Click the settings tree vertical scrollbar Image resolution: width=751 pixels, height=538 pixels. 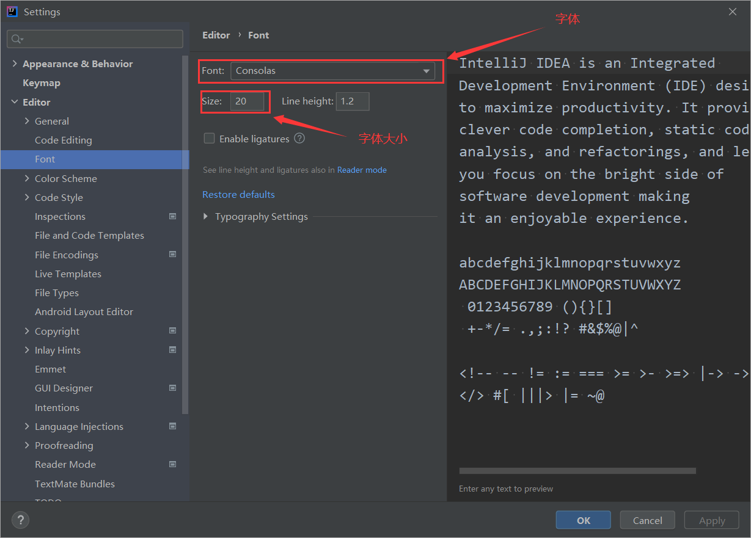click(186, 234)
